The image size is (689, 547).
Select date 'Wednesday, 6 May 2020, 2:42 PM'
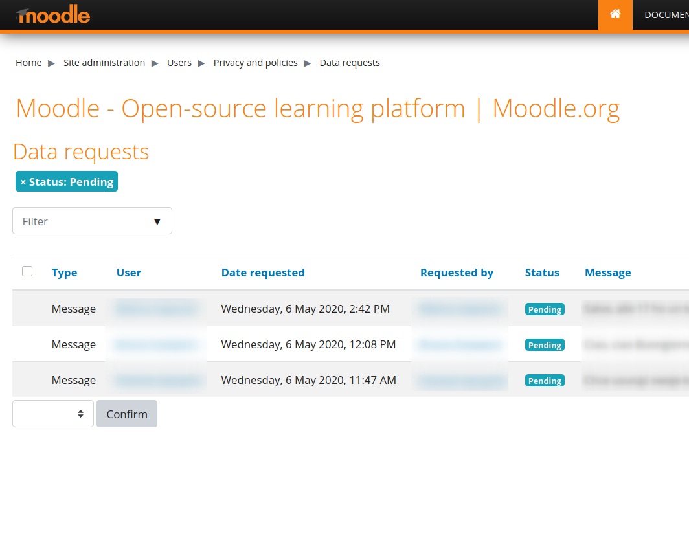click(x=306, y=309)
